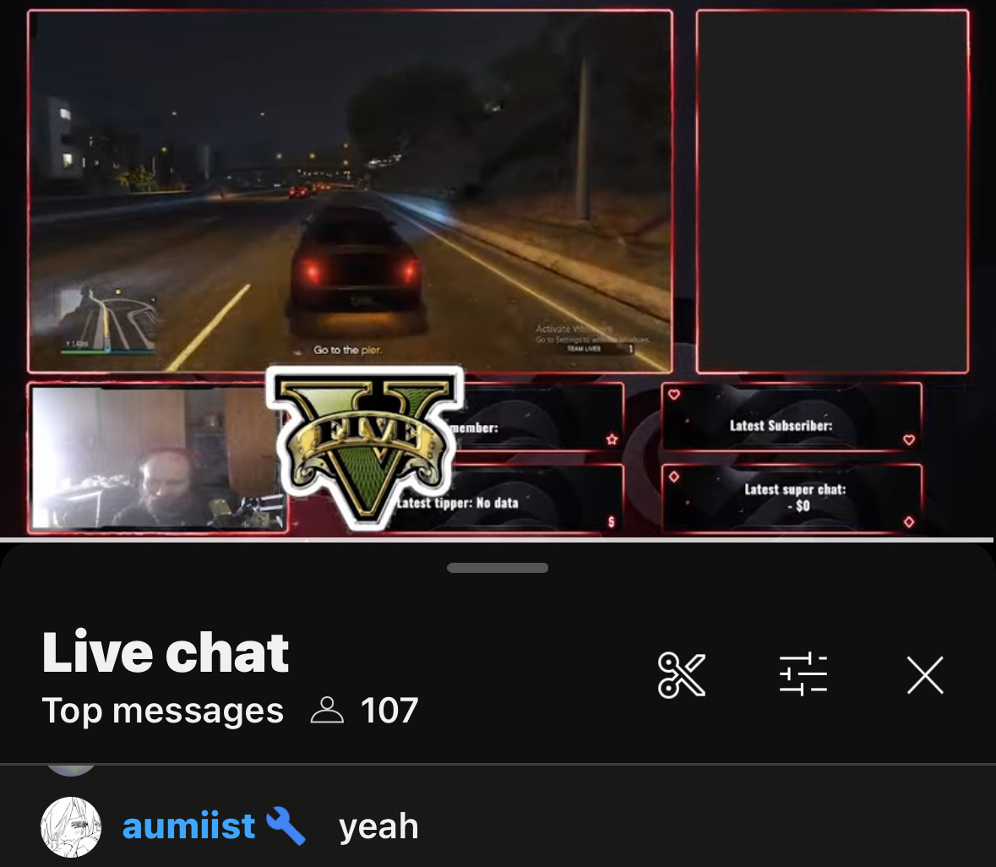Click the video progress bar
The height and width of the screenshot is (867, 996).
(498, 540)
